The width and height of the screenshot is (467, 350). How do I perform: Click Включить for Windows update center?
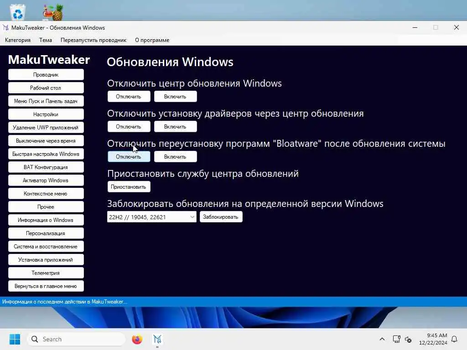(176, 97)
